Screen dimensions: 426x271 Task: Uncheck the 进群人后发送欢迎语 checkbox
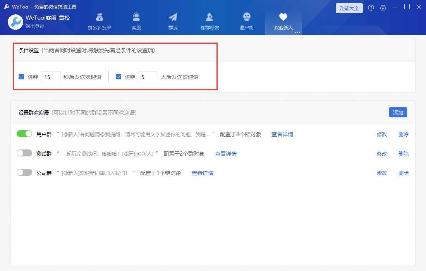click(119, 77)
